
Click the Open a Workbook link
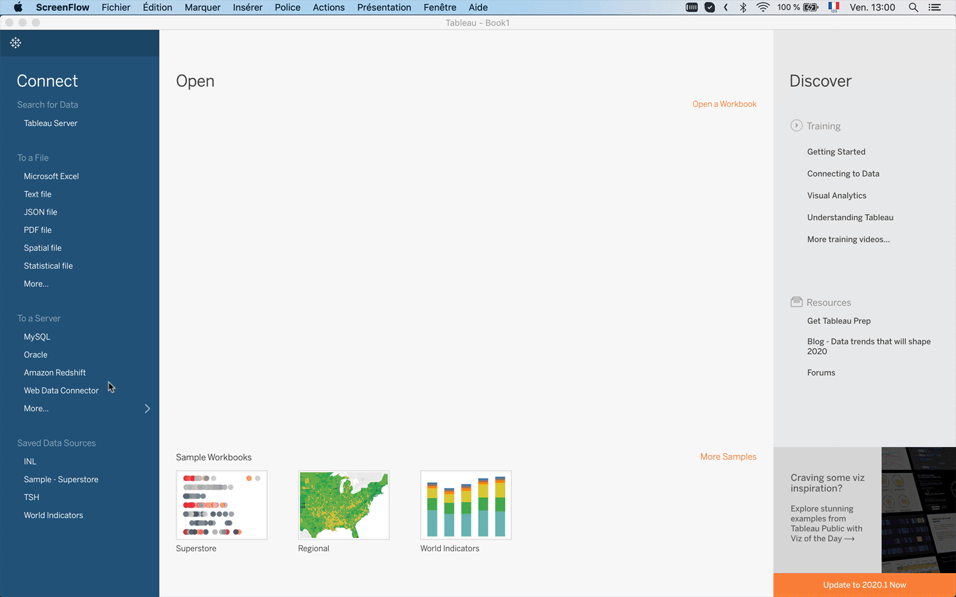coord(724,104)
